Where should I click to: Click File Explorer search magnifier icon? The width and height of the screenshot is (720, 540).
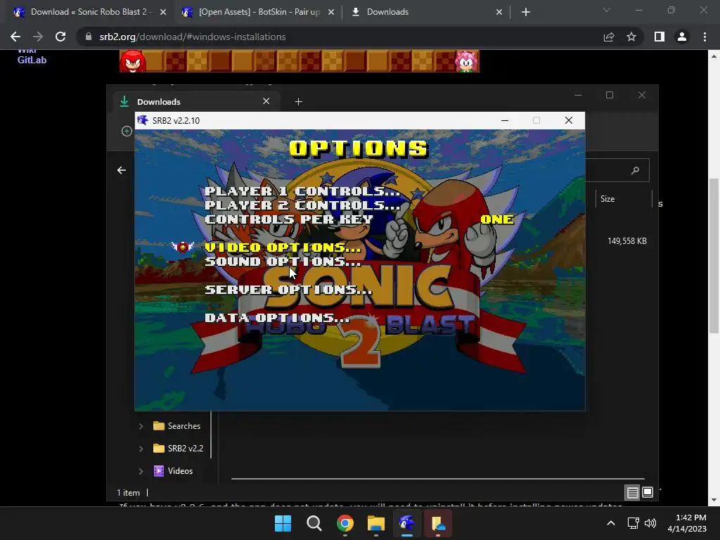pos(636,170)
